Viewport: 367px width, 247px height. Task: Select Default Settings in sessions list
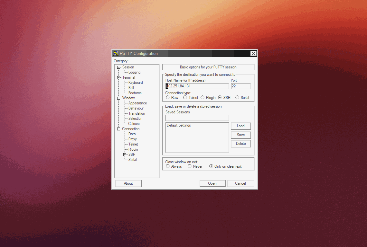179,125
